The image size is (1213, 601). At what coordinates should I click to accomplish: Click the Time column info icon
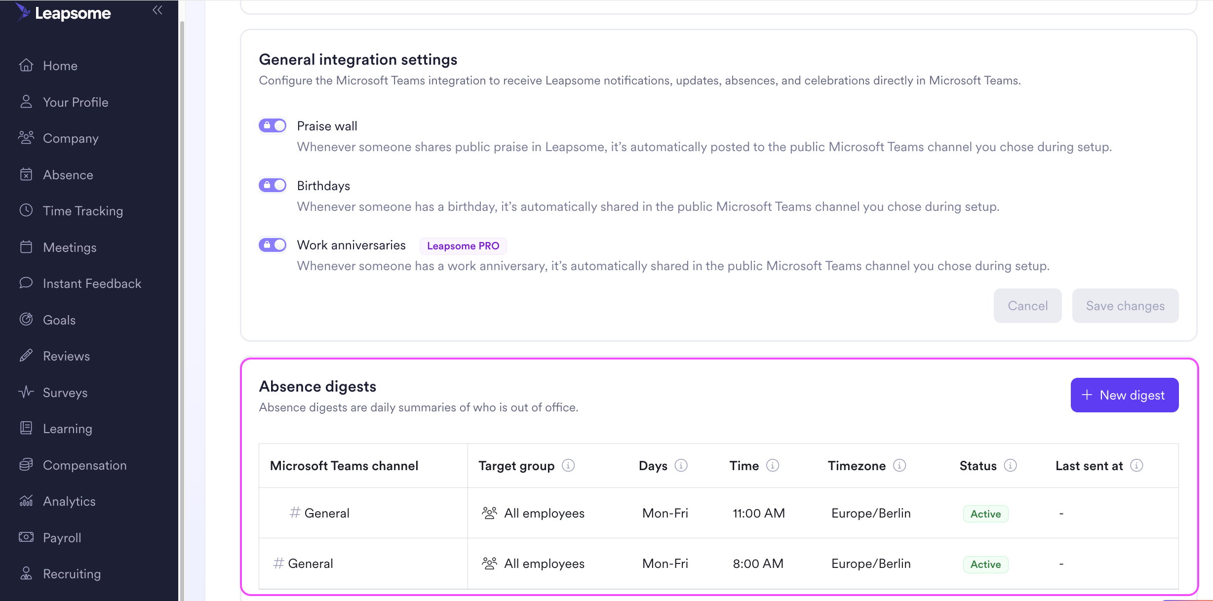(x=773, y=466)
